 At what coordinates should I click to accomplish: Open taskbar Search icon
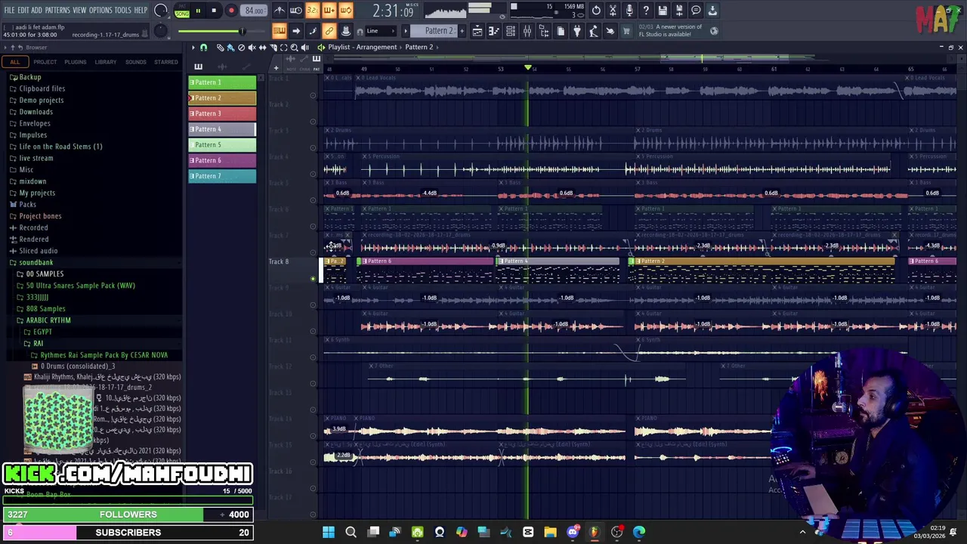click(x=351, y=532)
